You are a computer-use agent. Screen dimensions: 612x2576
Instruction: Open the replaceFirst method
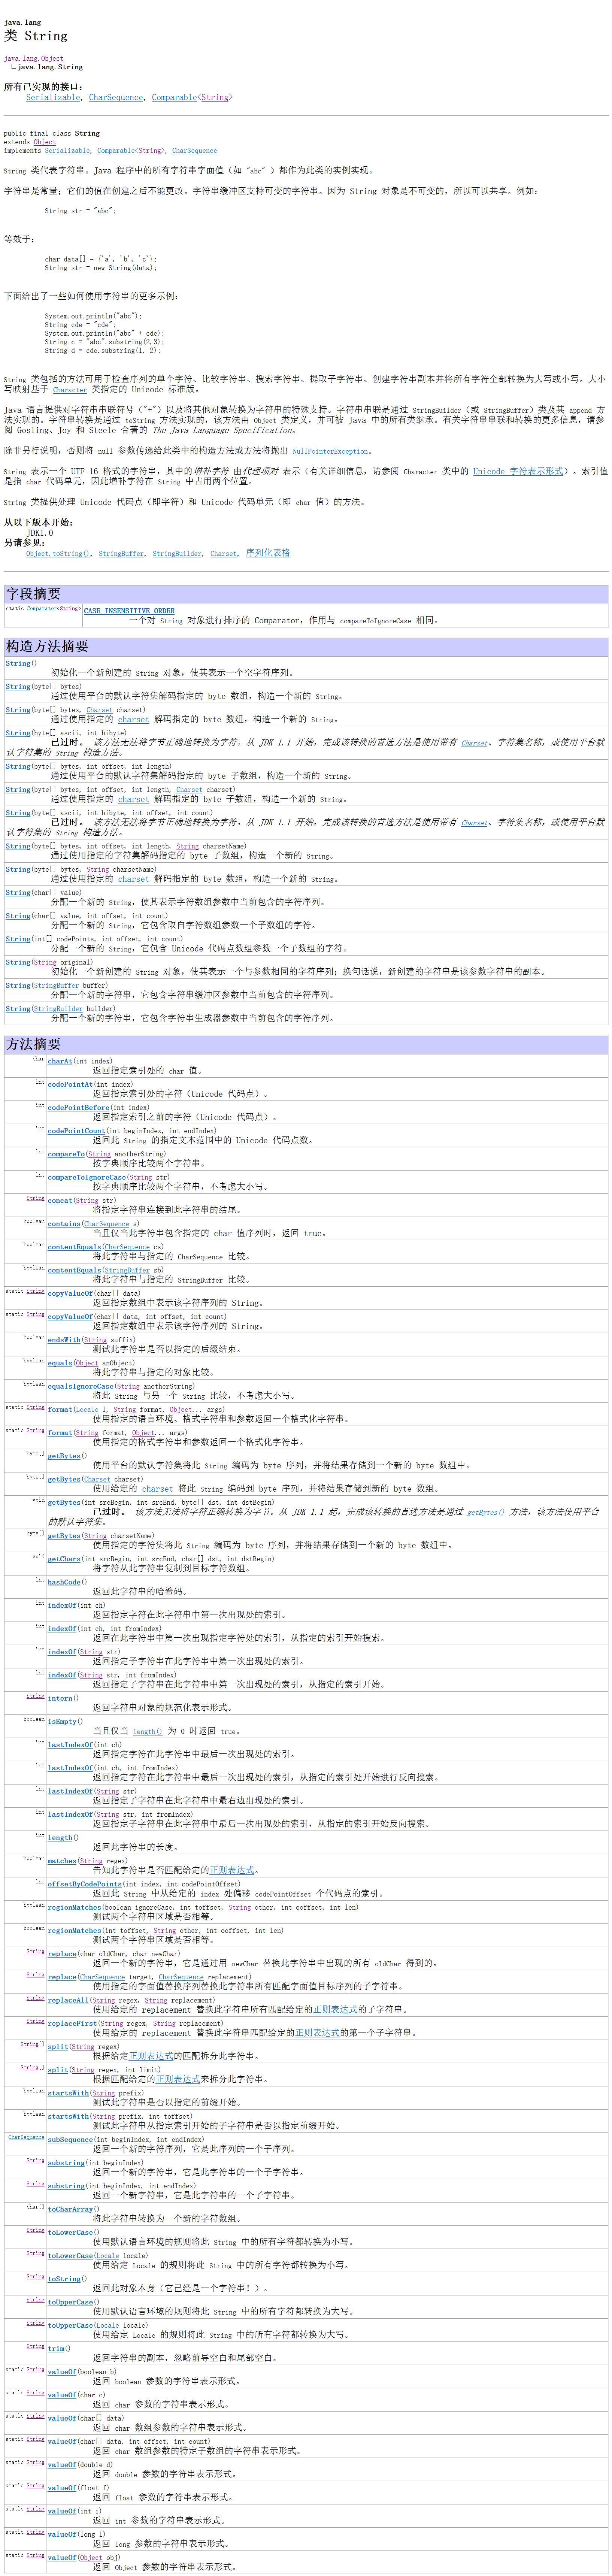72,2023
